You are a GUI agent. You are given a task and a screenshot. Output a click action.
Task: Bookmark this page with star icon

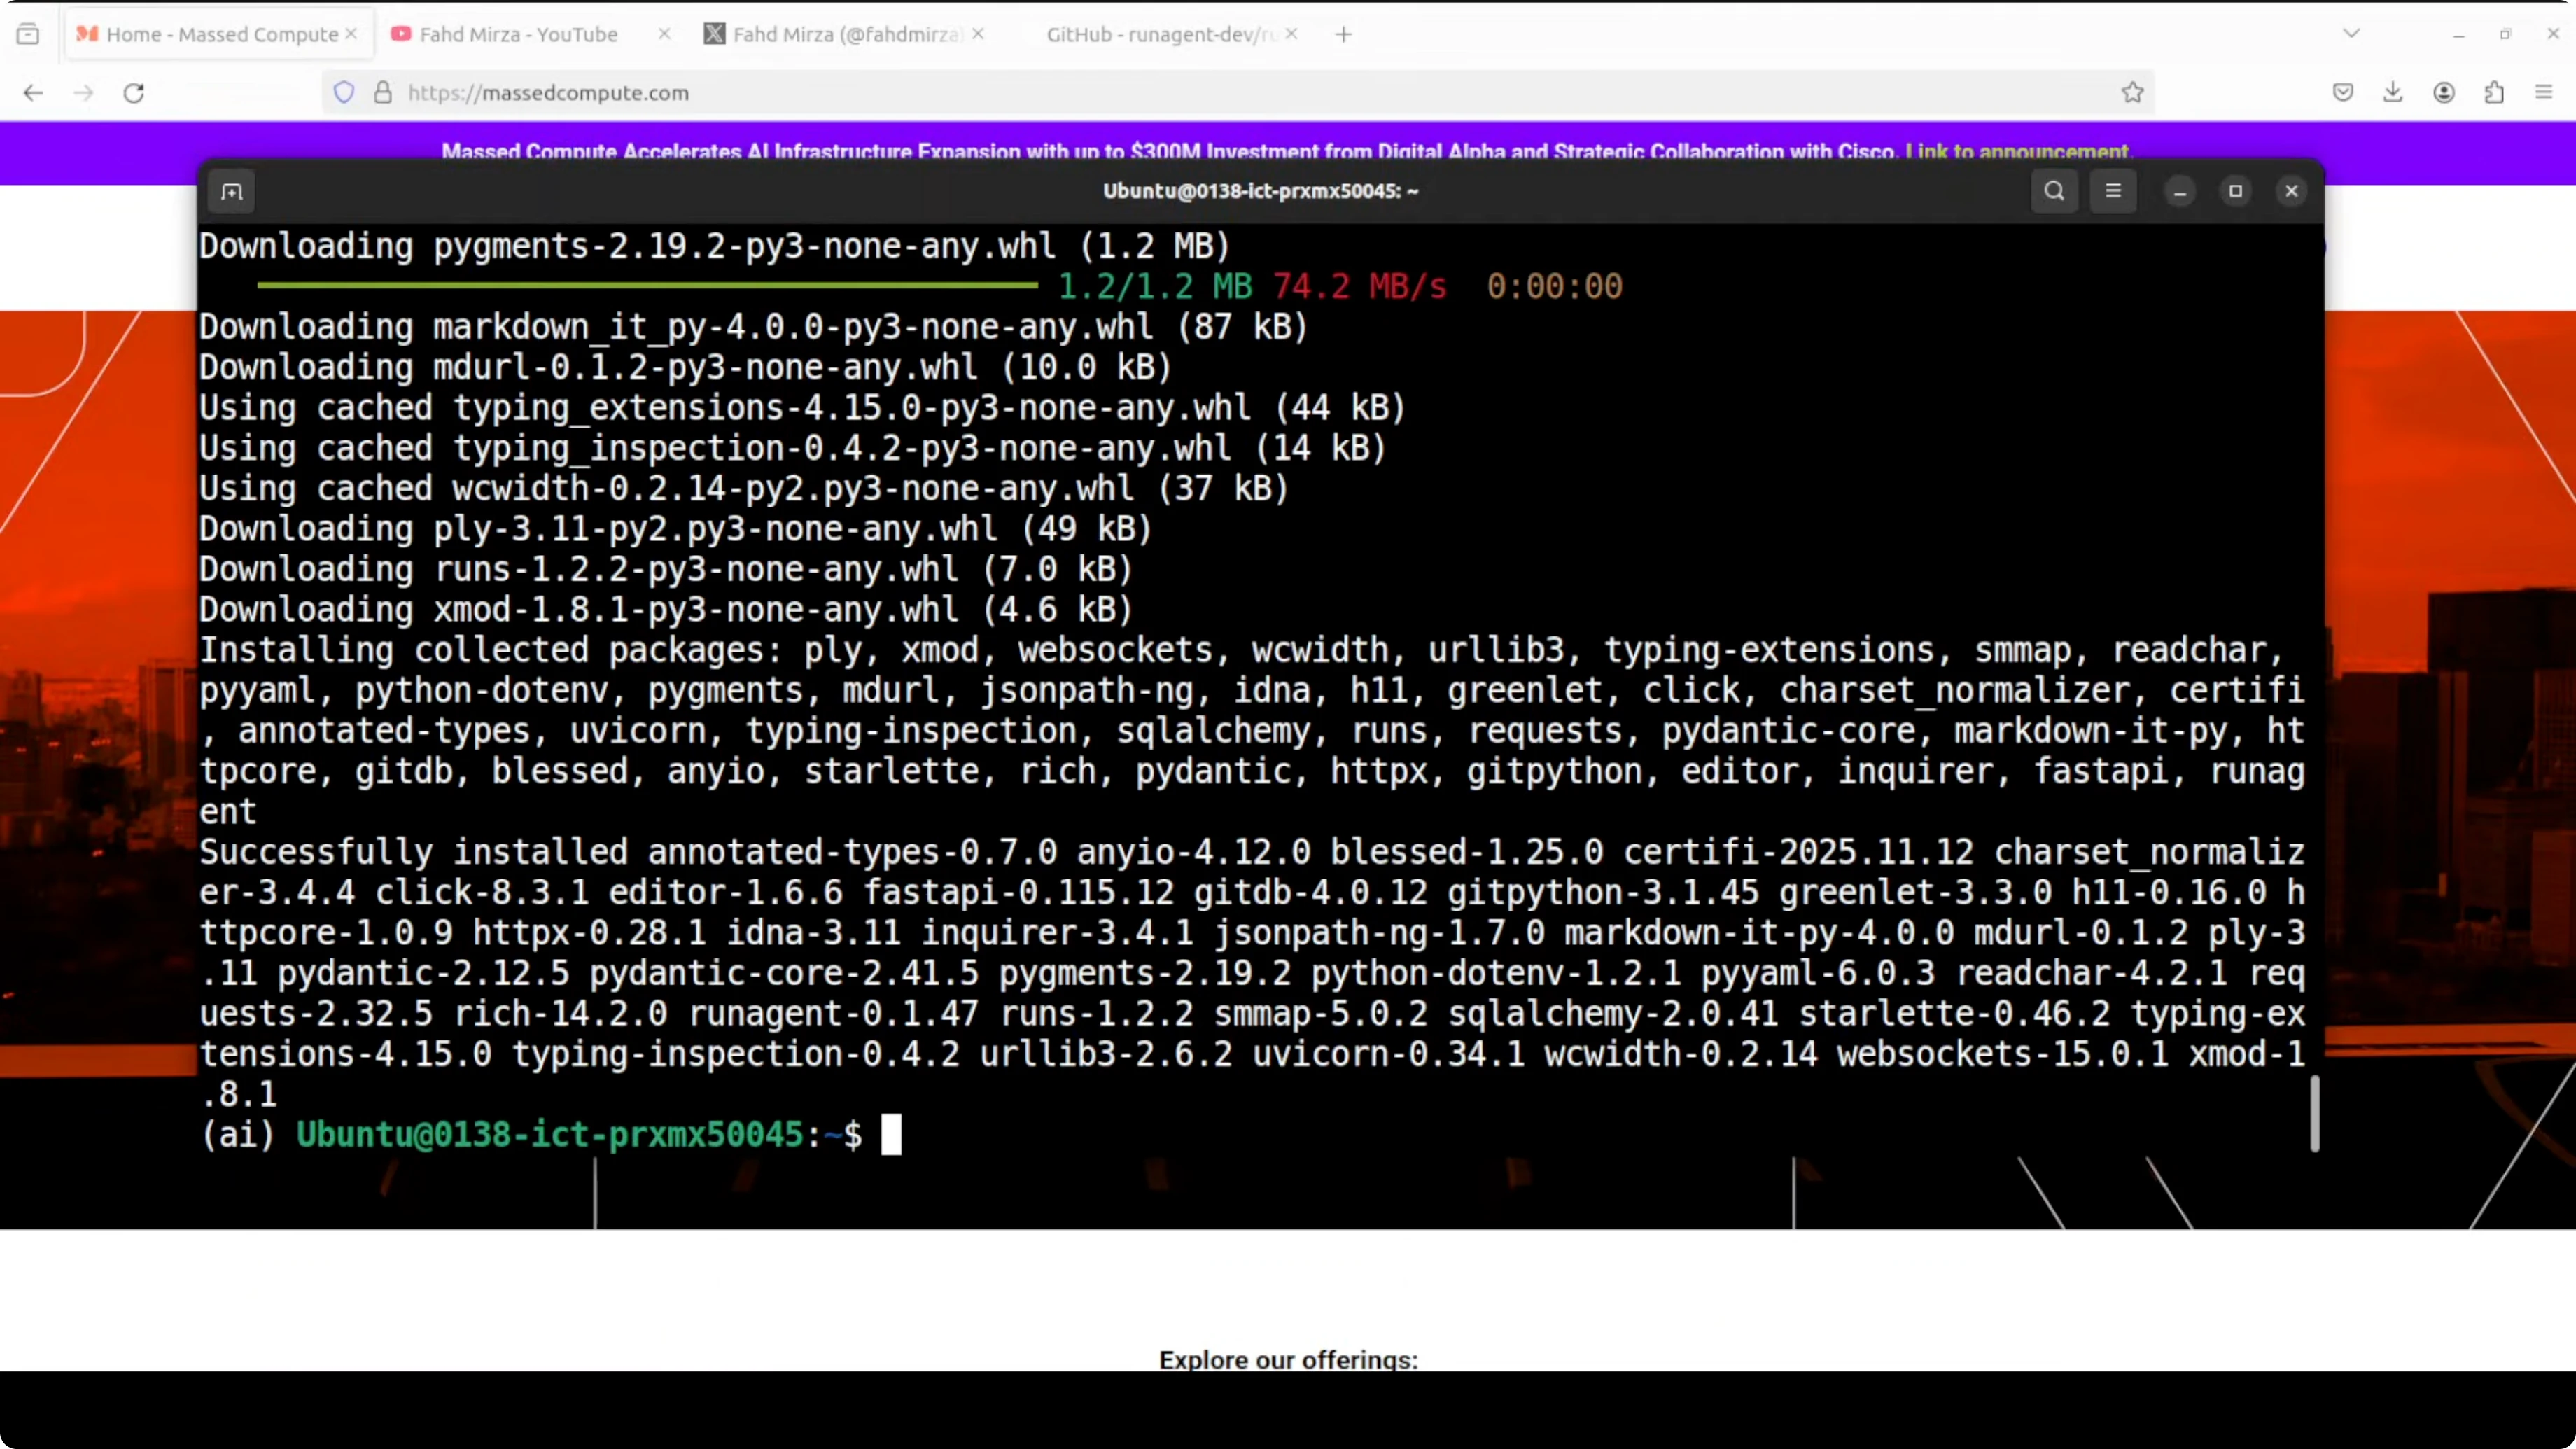point(2132,93)
